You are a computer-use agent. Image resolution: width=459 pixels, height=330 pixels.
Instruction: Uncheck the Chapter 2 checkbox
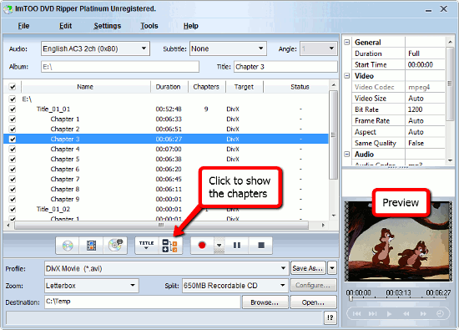13,129
